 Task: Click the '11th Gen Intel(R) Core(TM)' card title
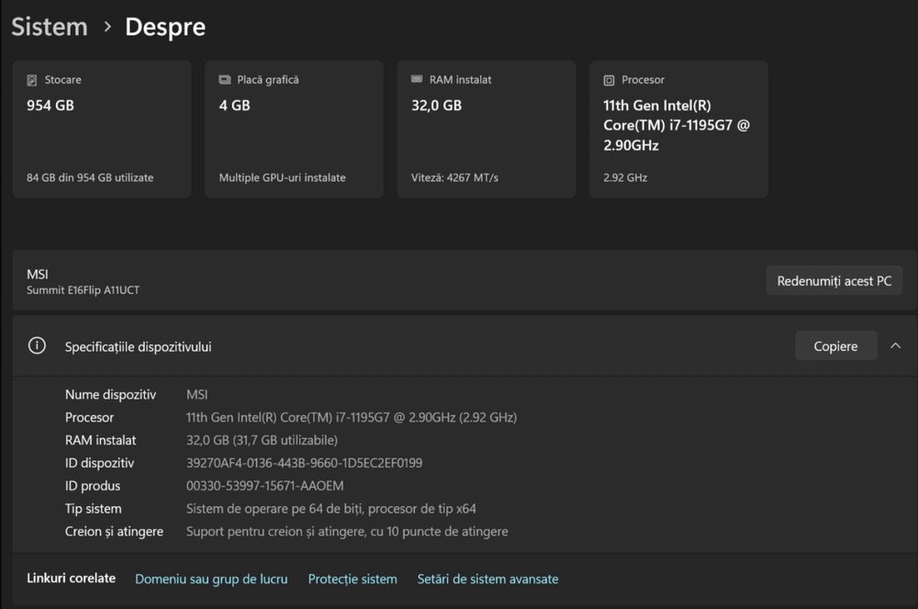point(677,125)
